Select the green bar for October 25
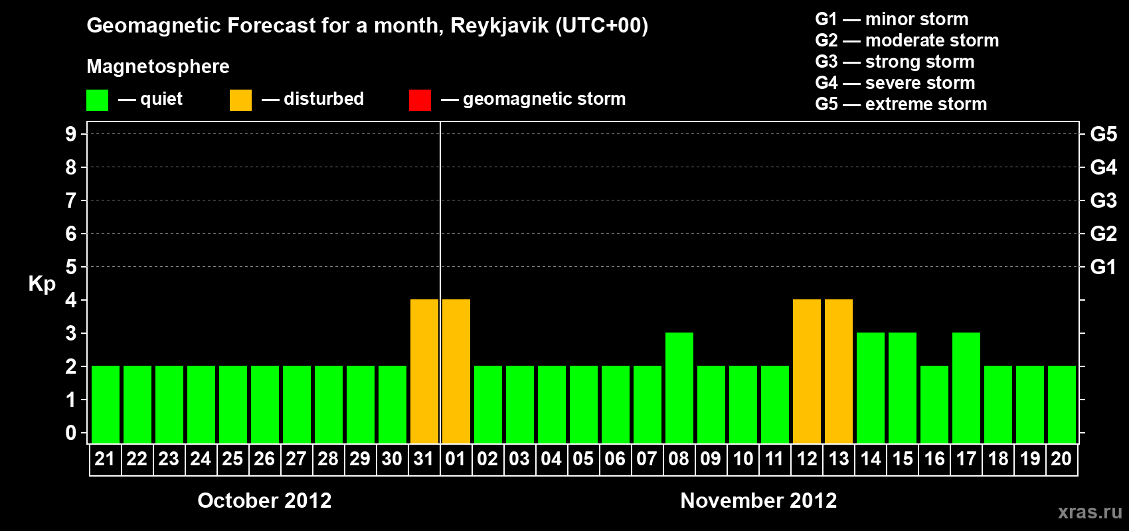Viewport: 1129px width, 531px height. tap(233, 405)
